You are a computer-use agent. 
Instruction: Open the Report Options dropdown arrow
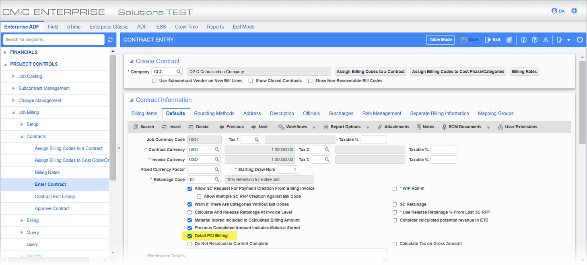pos(368,127)
